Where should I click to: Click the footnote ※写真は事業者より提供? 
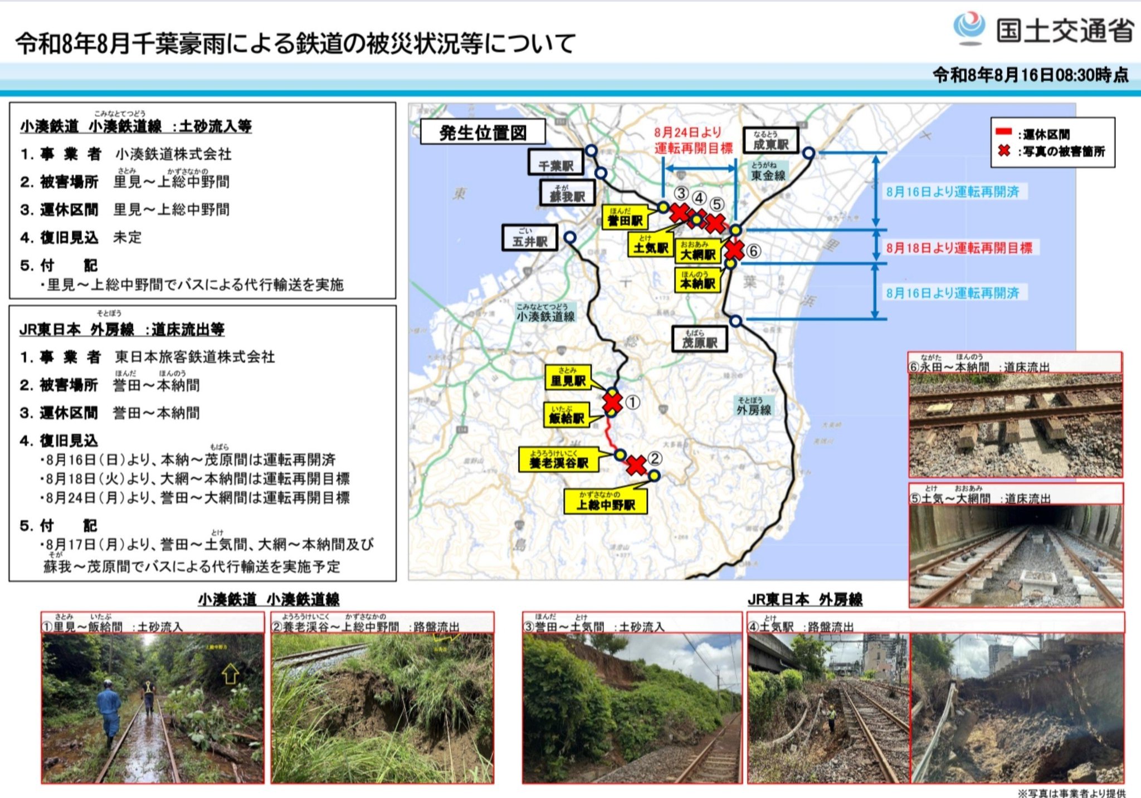(x=1071, y=792)
